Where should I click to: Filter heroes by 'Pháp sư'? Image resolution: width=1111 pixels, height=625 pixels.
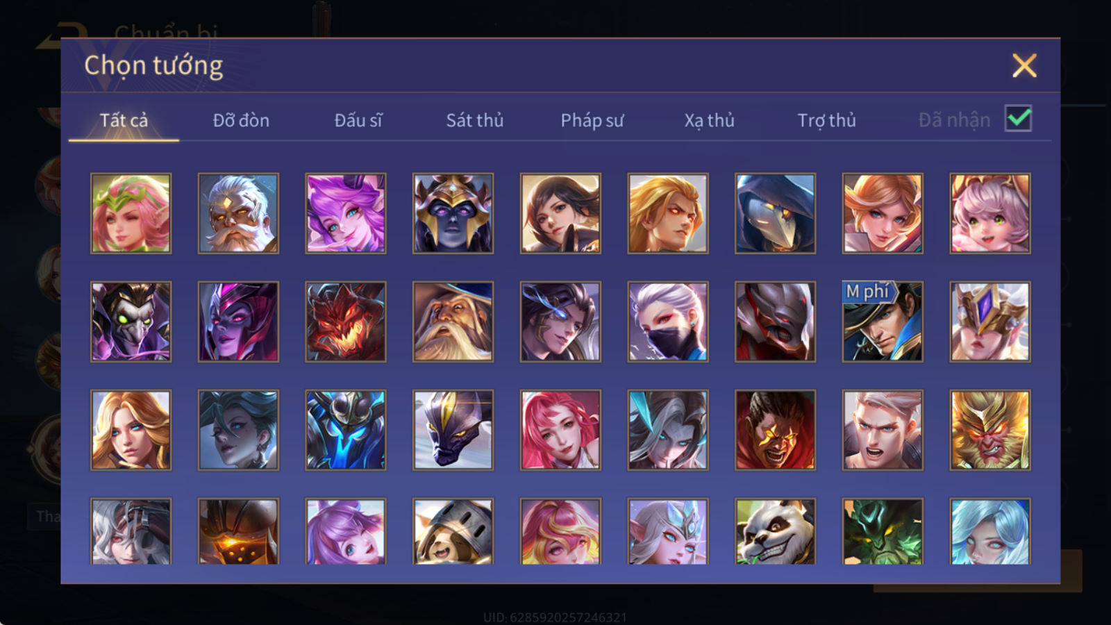pyautogui.click(x=592, y=121)
